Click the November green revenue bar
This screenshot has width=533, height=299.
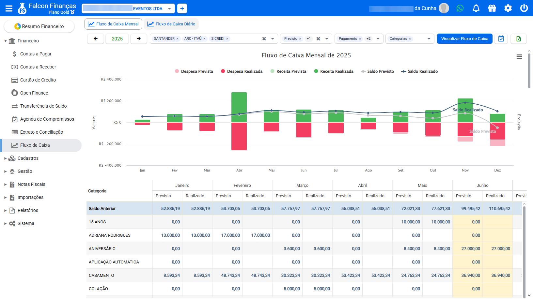point(465,111)
